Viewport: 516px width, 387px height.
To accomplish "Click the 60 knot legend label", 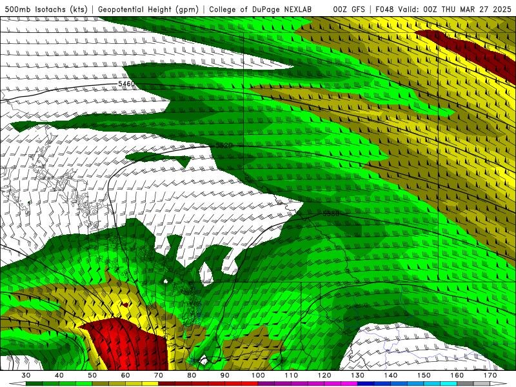I will pos(125,375).
